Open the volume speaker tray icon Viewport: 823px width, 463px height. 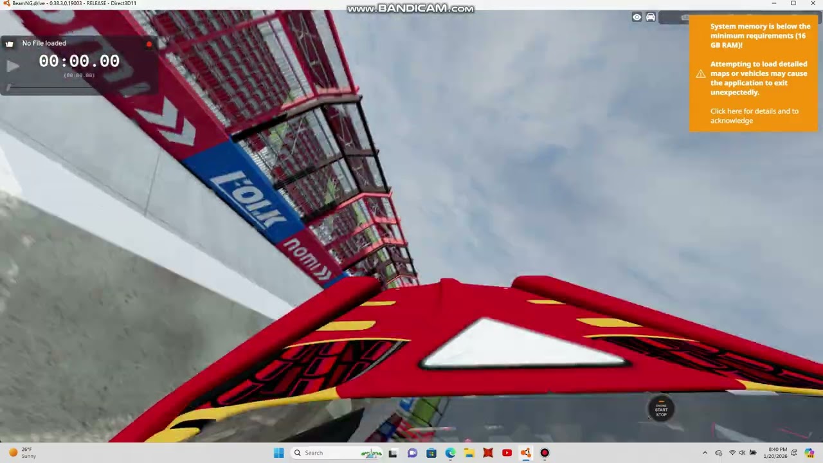(742, 453)
